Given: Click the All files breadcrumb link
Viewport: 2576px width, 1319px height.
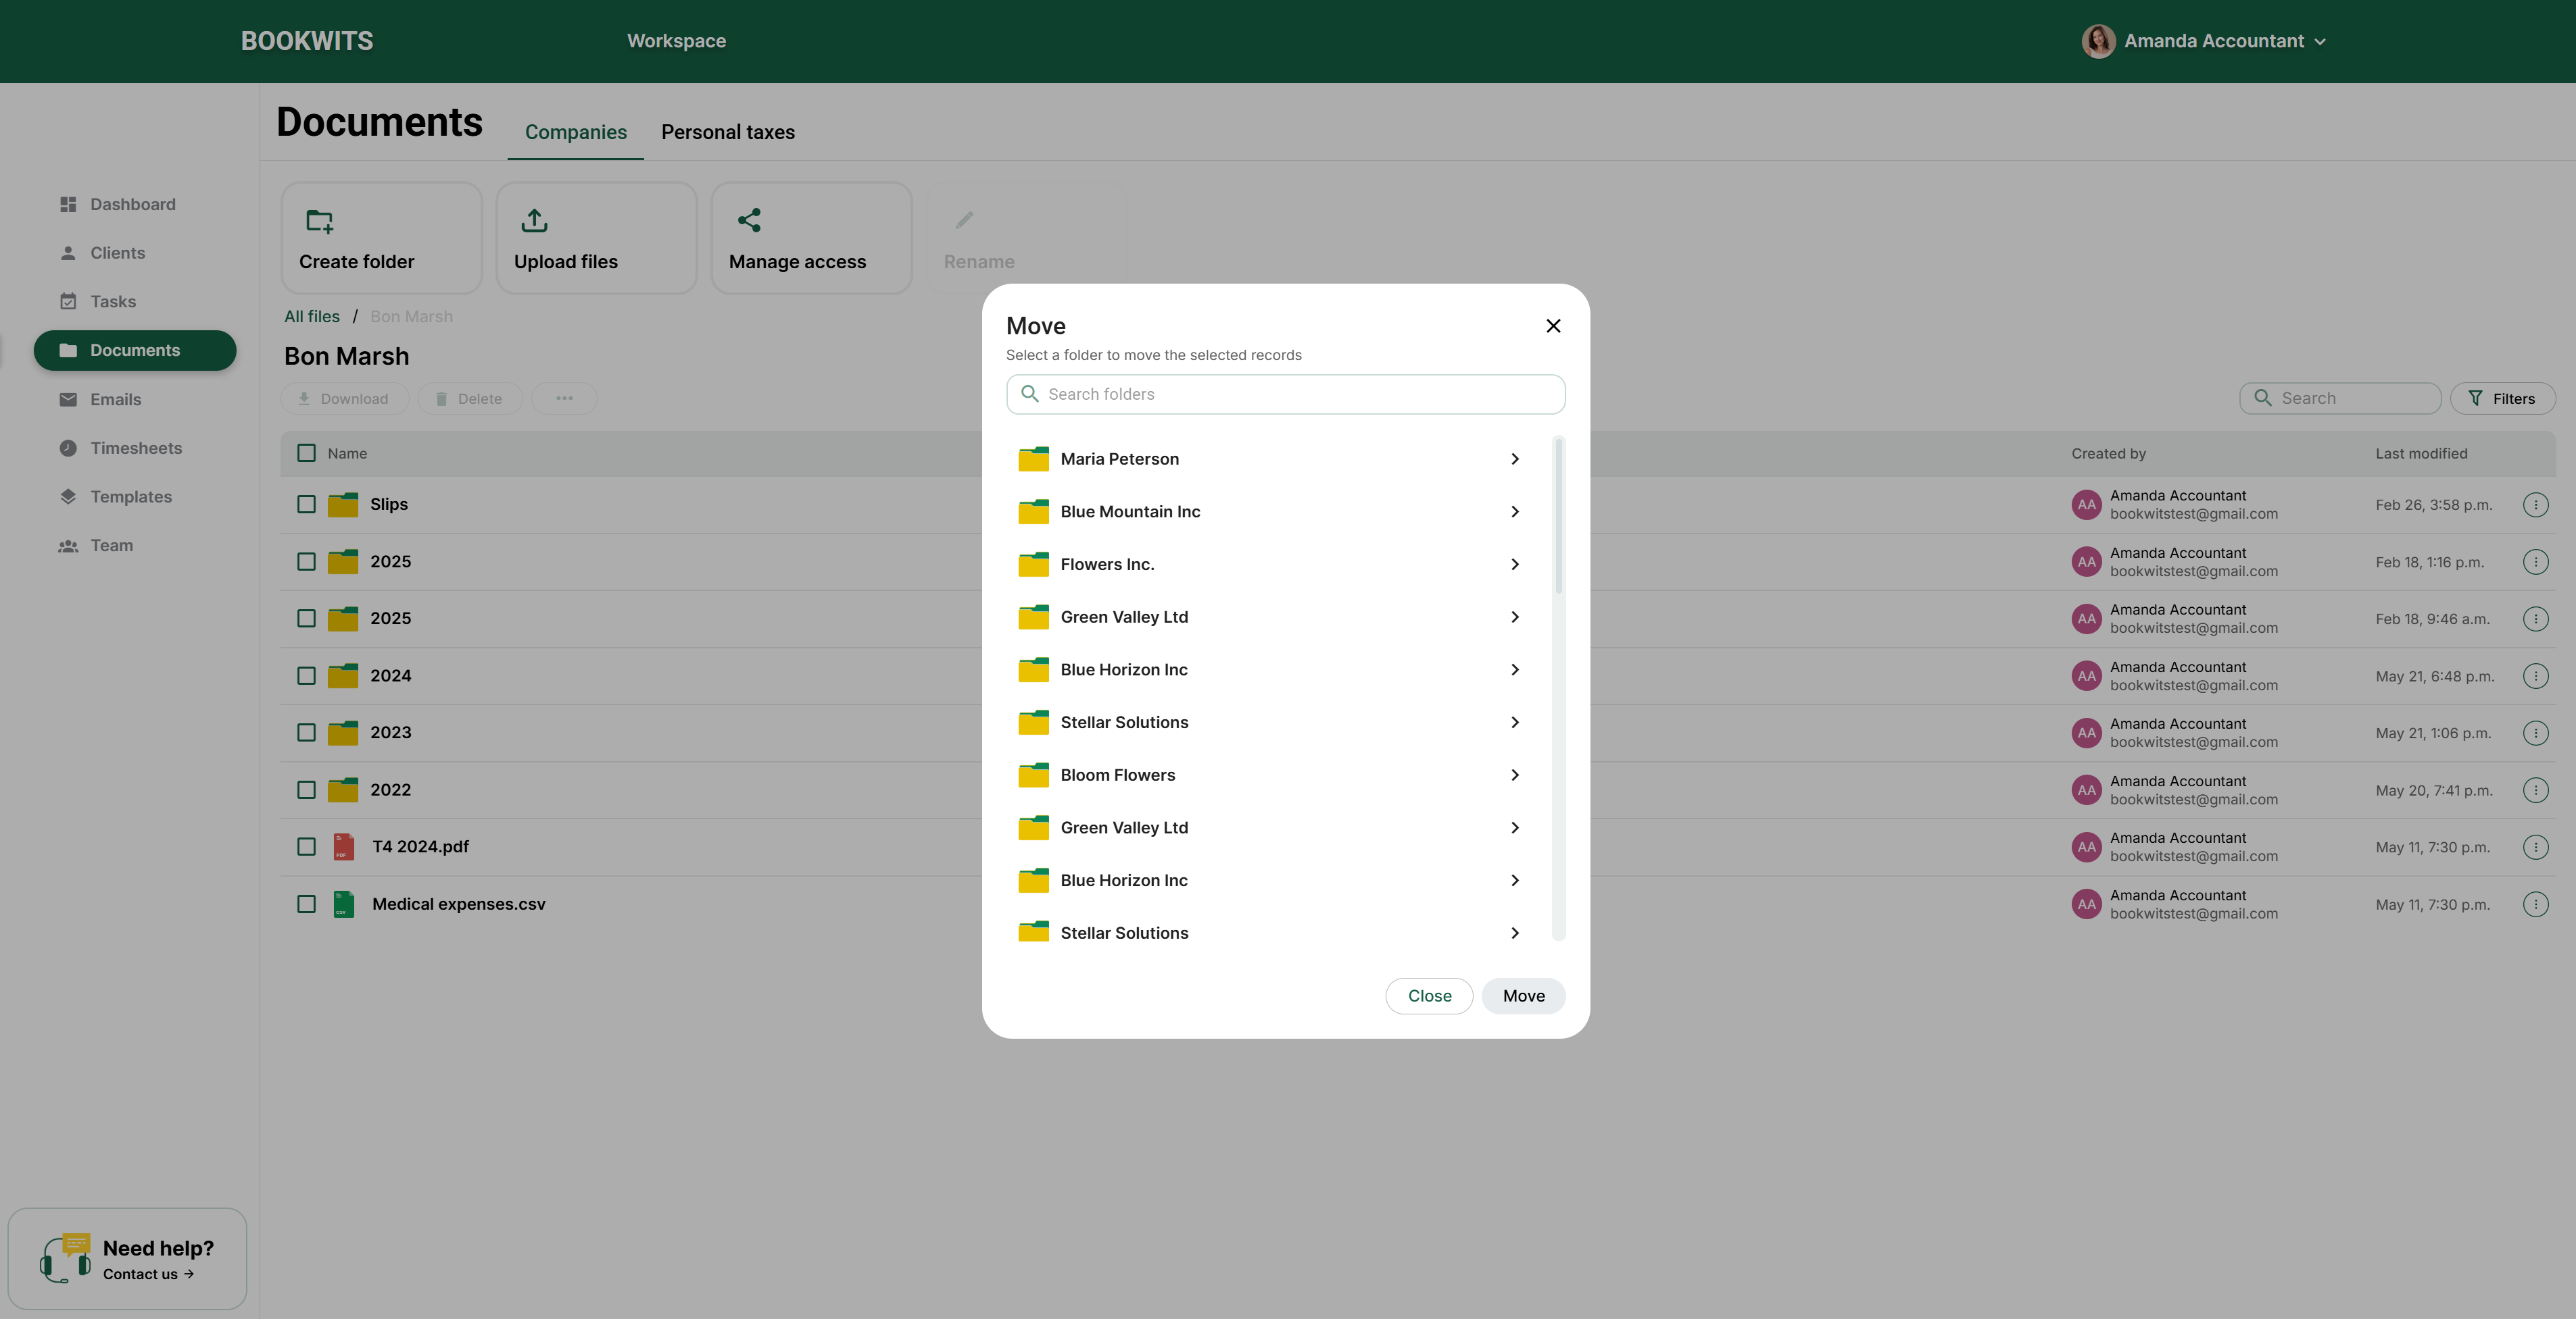Looking at the screenshot, I should click(x=312, y=317).
